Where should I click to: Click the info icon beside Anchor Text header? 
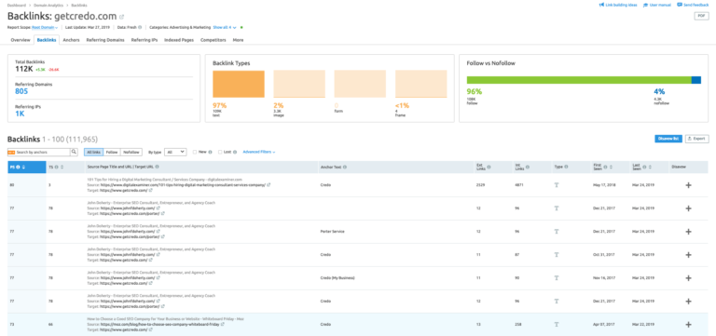point(345,168)
